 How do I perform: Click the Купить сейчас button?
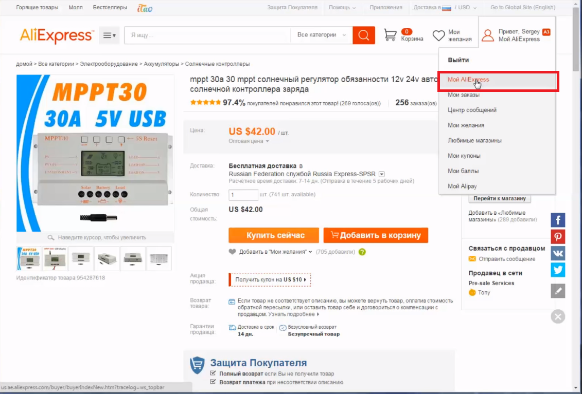(x=274, y=235)
